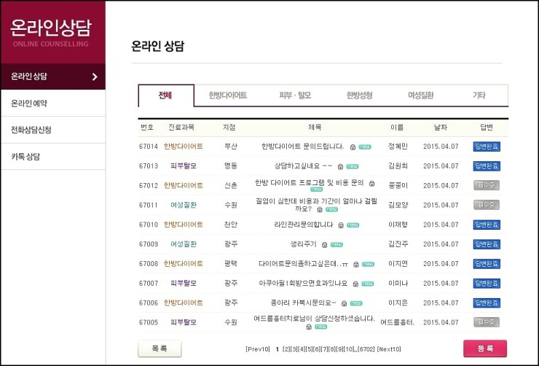Open post '라인관리문의합니다'
Screen dimensions: 539x366
coord(304,225)
